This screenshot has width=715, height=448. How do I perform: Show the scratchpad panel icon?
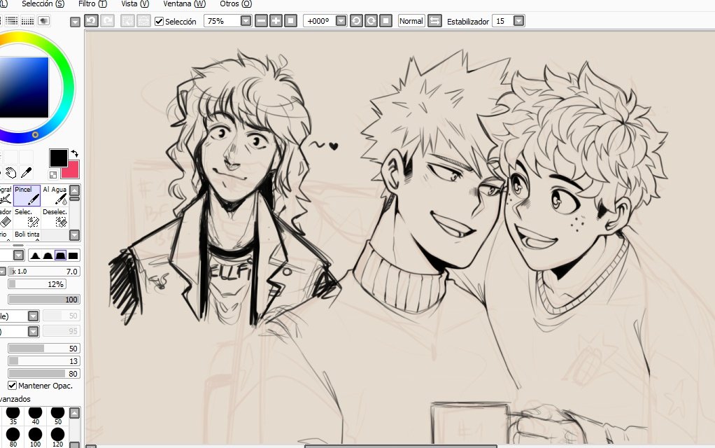click(44, 20)
